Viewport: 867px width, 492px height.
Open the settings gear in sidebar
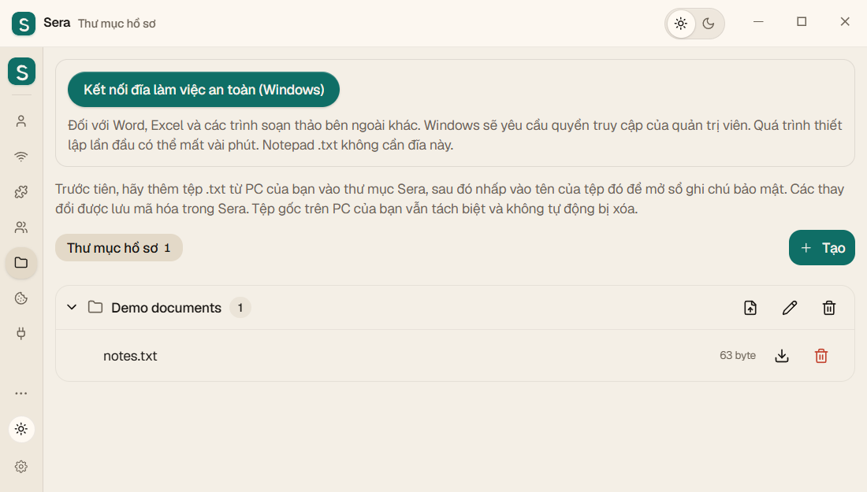point(21,467)
